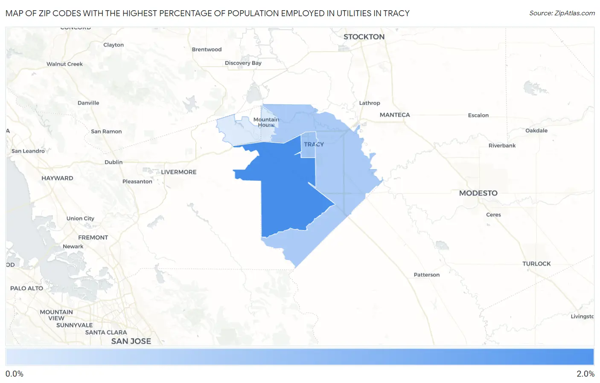This screenshot has width=600, height=383.
Task: Click the Lathrop town label
Action: click(x=370, y=103)
